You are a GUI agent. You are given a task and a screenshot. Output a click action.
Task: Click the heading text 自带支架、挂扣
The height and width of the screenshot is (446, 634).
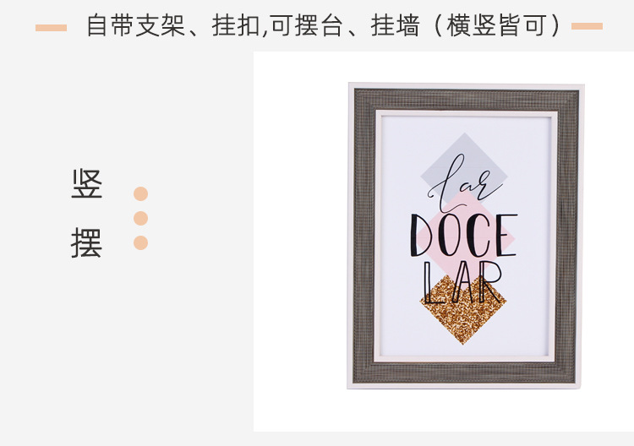(174, 25)
